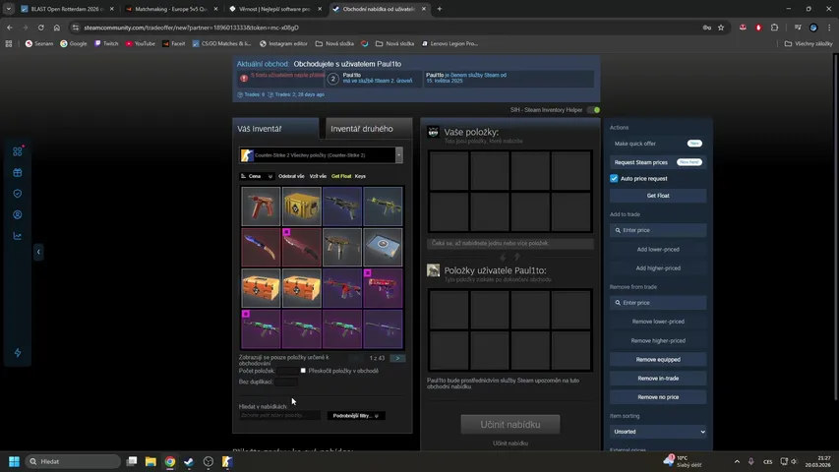The image size is (839, 472).
Task: Click Get Float button in Actions panel
Action: tap(658, 196)
